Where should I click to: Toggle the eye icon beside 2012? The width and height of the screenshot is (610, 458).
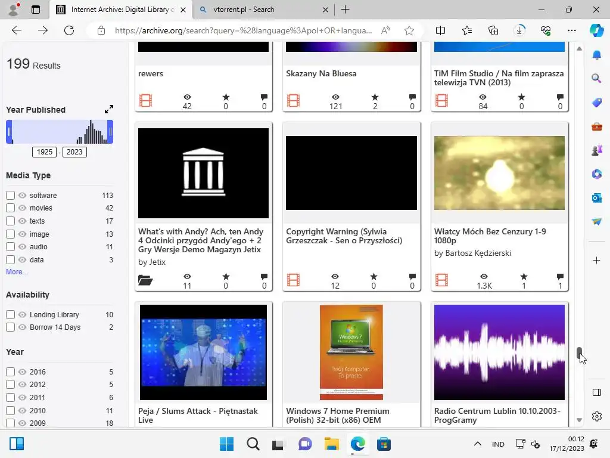(x=22, y=385)
